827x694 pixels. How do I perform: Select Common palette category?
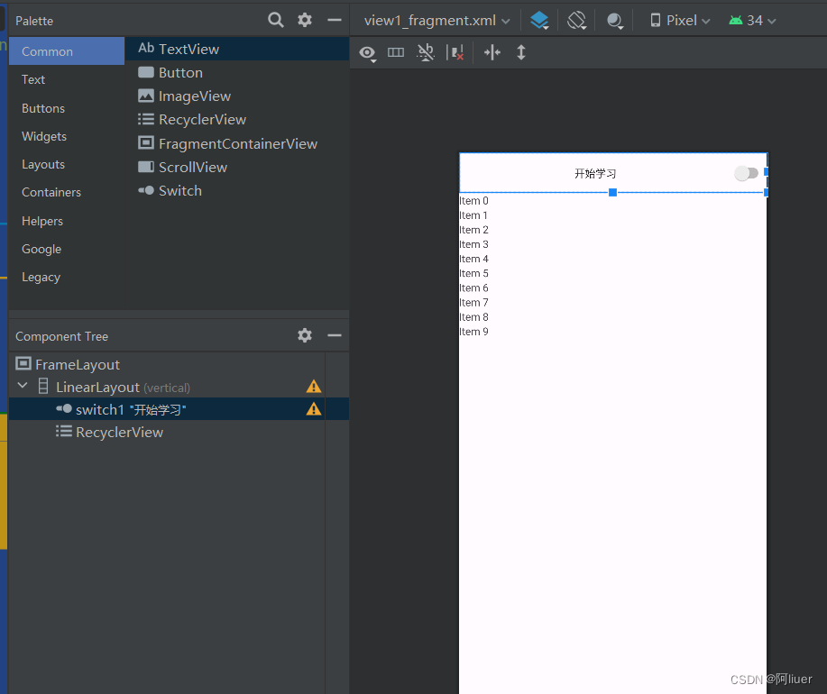pos(67,51)
